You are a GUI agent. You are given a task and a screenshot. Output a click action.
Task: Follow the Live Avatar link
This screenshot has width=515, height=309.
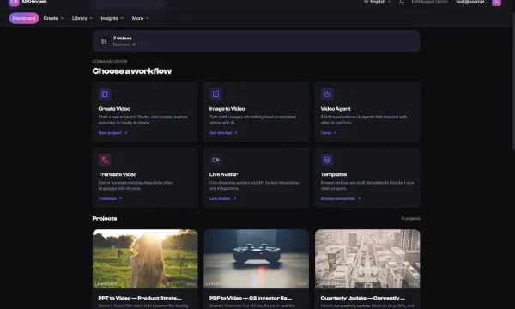222,198
